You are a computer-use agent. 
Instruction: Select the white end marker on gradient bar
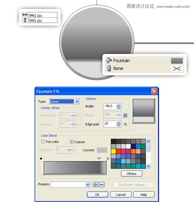(108, 159)
